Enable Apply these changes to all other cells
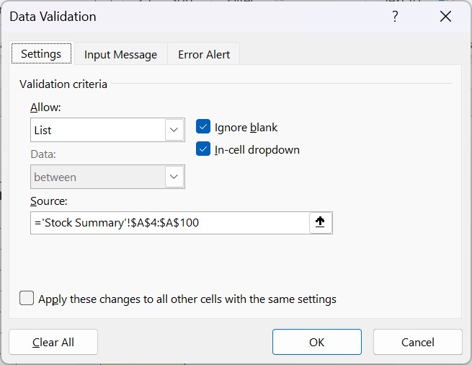Screen dimensions: 472x365 (x=27, y=299)
